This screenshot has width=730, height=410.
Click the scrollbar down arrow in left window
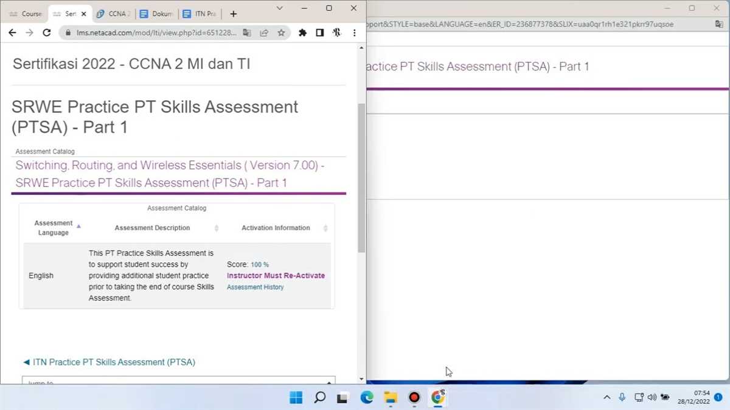pos(361,379)
